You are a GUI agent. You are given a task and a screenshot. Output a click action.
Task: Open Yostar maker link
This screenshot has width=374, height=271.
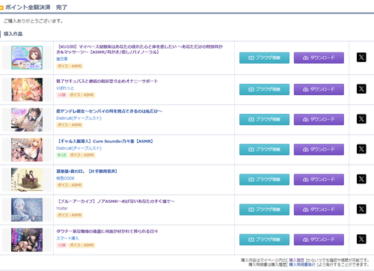62,208
